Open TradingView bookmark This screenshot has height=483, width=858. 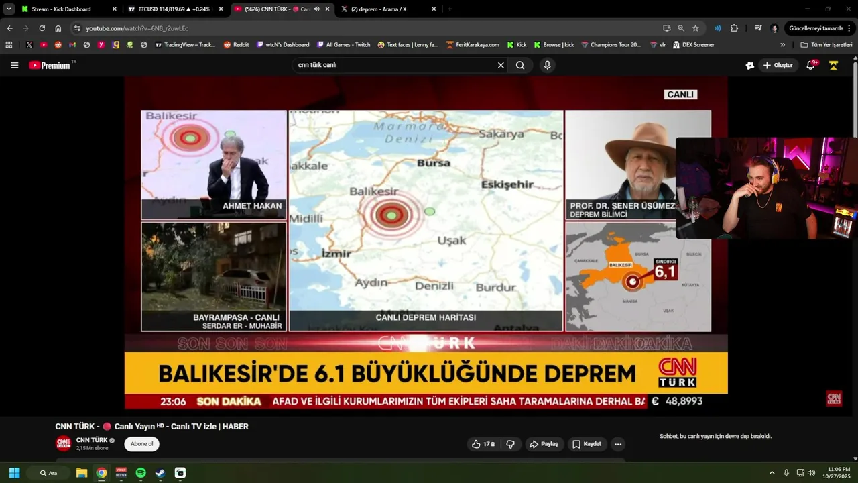[x=185, y=45]
